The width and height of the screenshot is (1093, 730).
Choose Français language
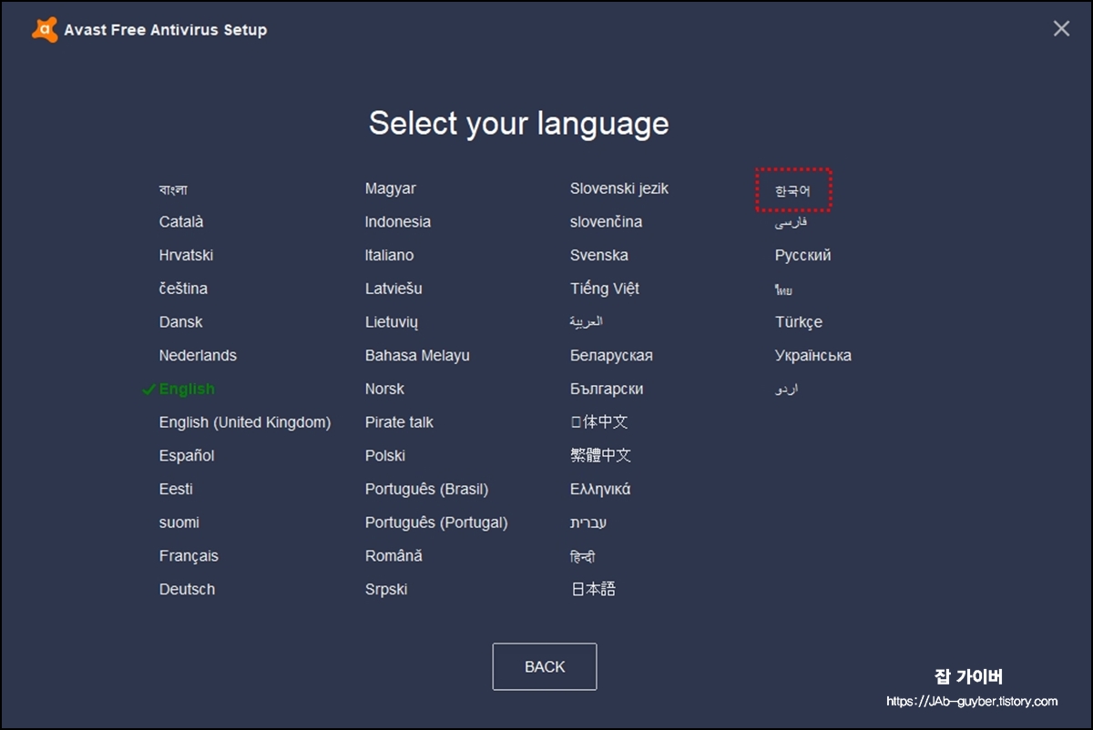click(x=189, y=556)
